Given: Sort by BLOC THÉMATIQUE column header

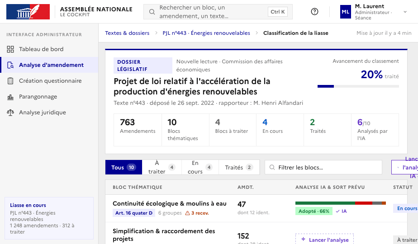Looking at the screenshot, I should (138, 187).
